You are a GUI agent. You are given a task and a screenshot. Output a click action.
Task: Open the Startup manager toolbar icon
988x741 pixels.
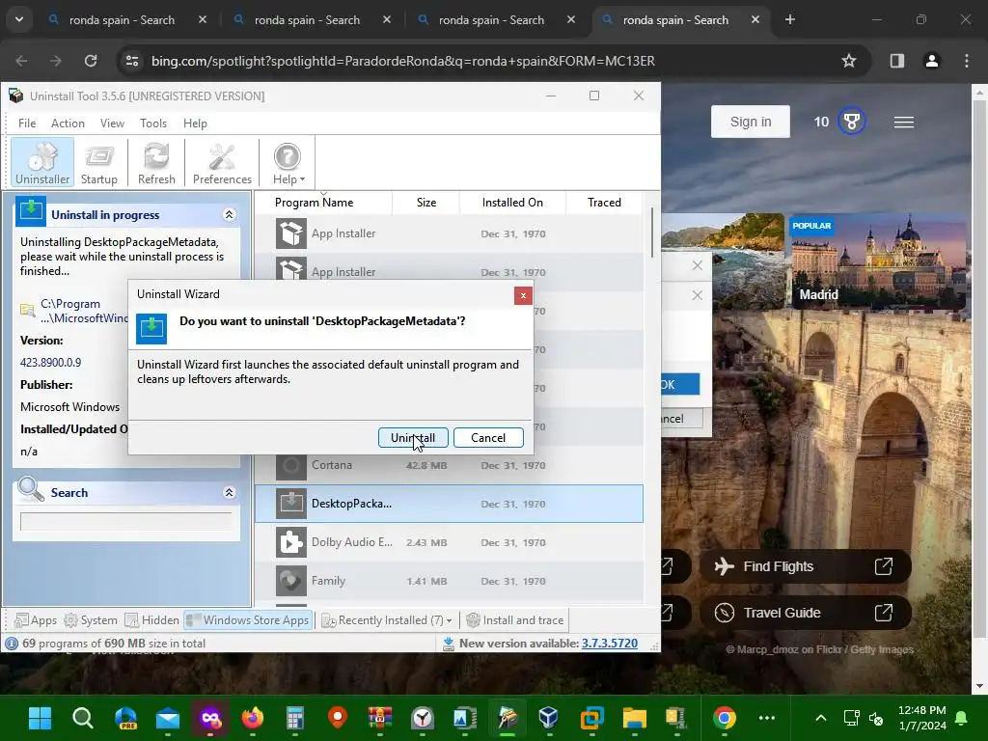99,162
